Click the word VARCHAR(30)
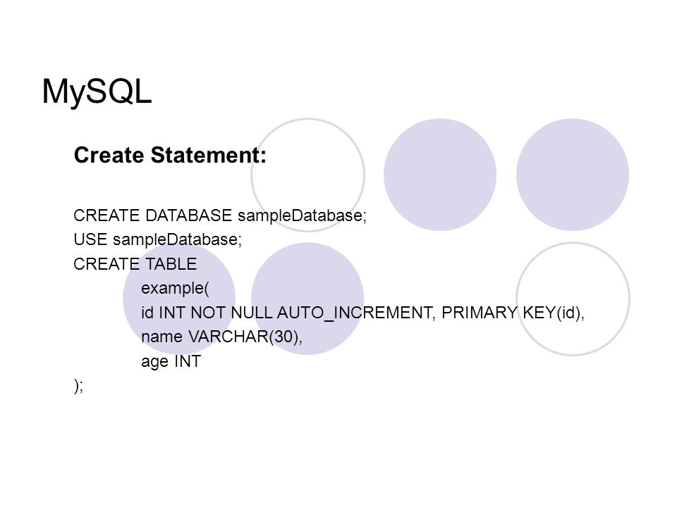The height and width of the screenshot is (507, 677). pyautogui.click(x=245, y=337)
